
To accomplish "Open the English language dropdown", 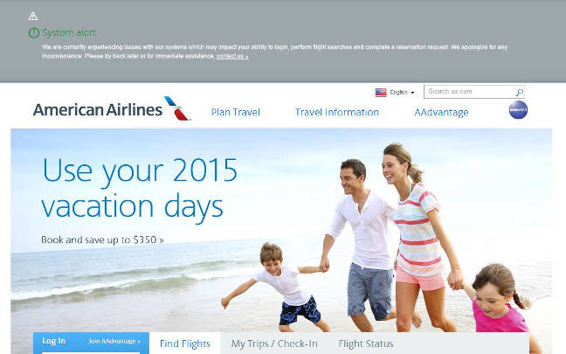I will click(402, 93).
